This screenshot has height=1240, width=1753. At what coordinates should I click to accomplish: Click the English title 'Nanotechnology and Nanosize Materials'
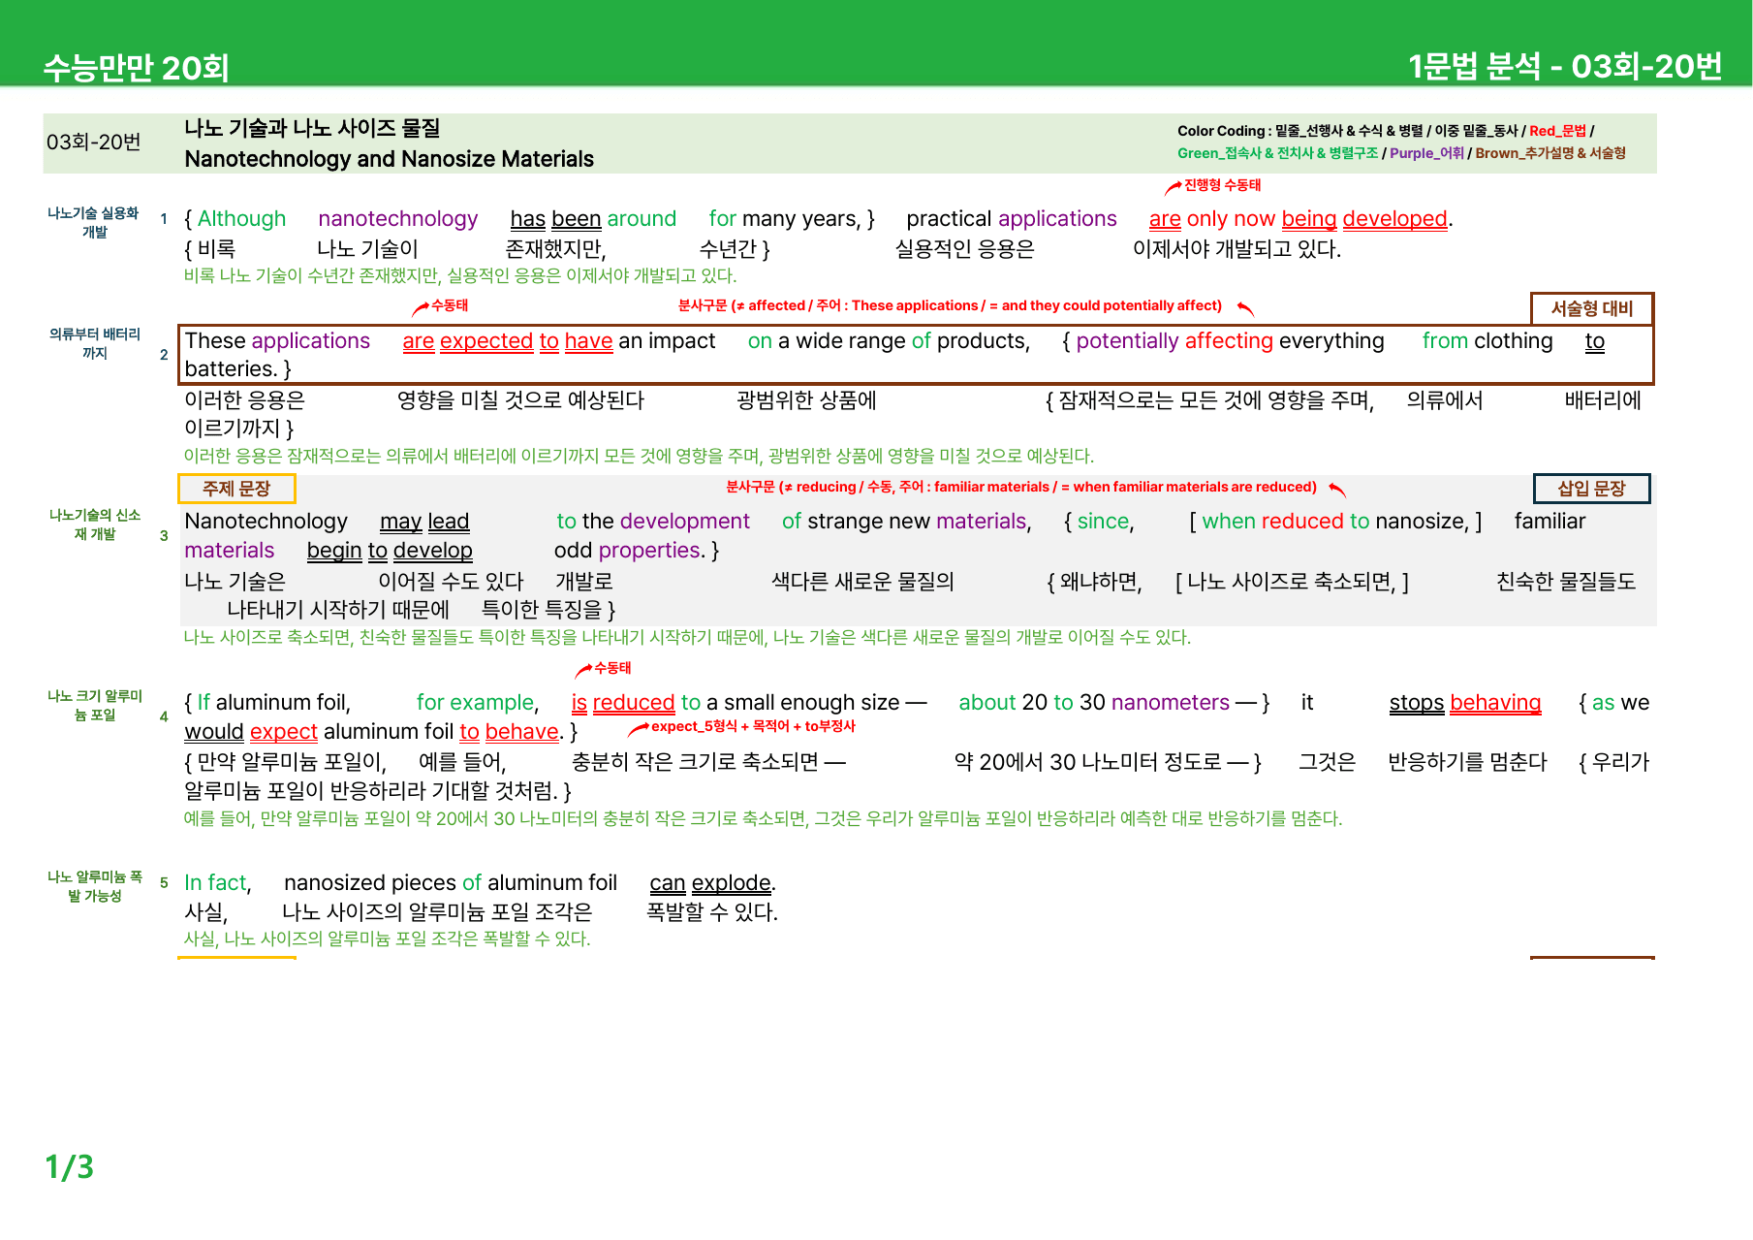point(389,159)
